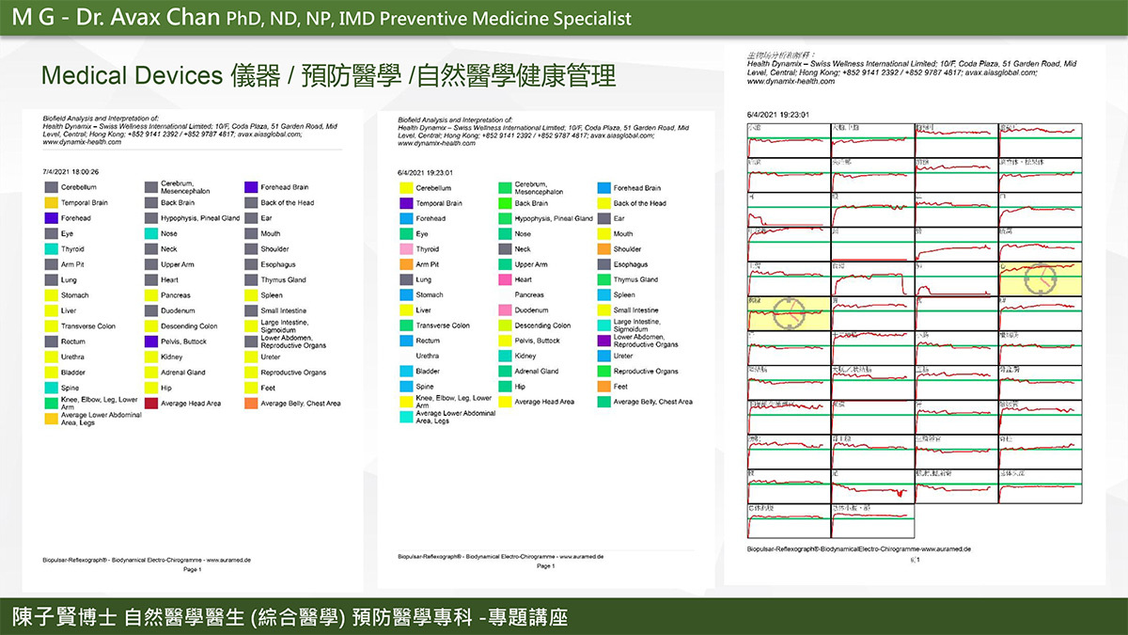The image size is (1128, 635).
Task: Select the dark red Average Head Area square
Action: pos(150,404)
